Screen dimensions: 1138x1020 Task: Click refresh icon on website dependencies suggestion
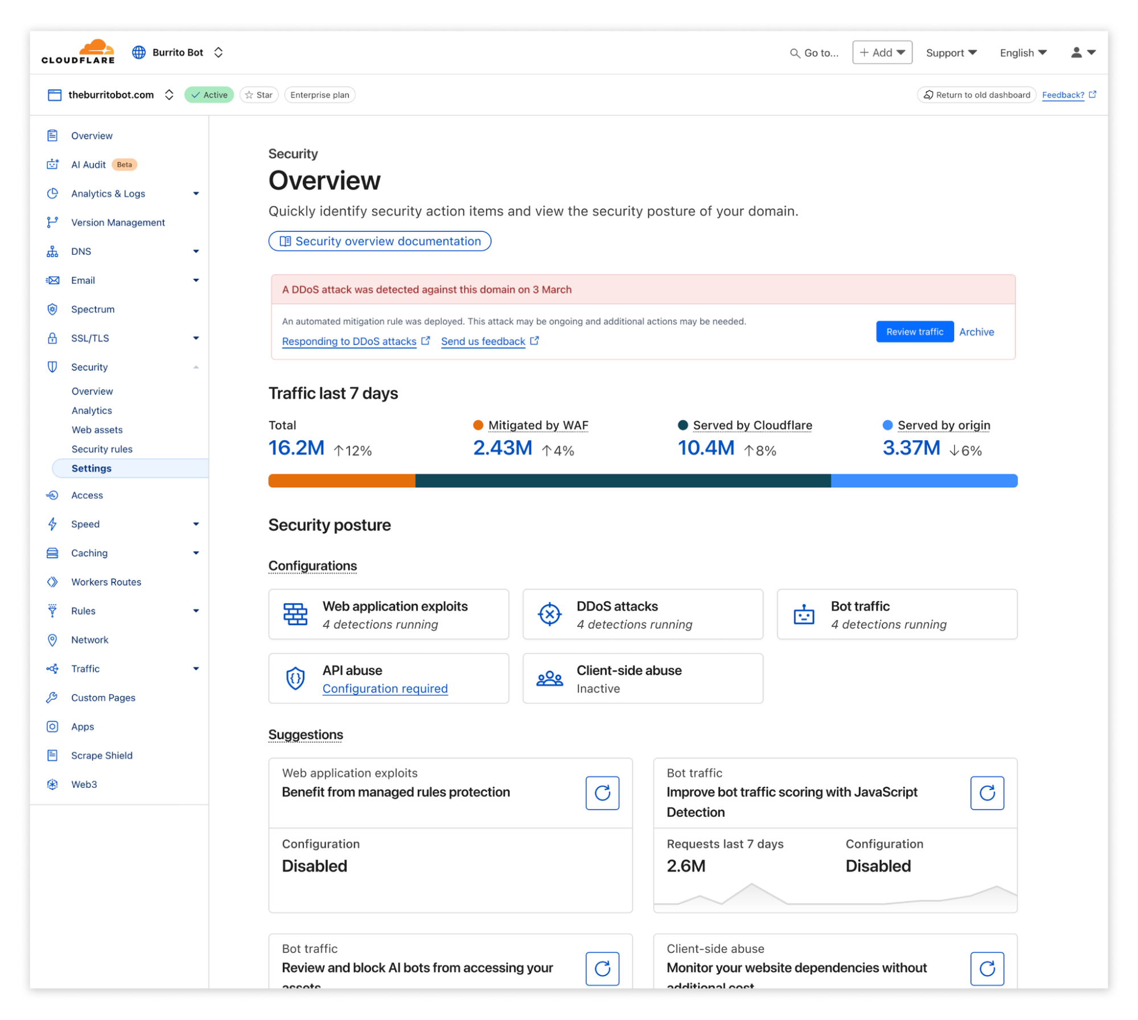point(988,970)
